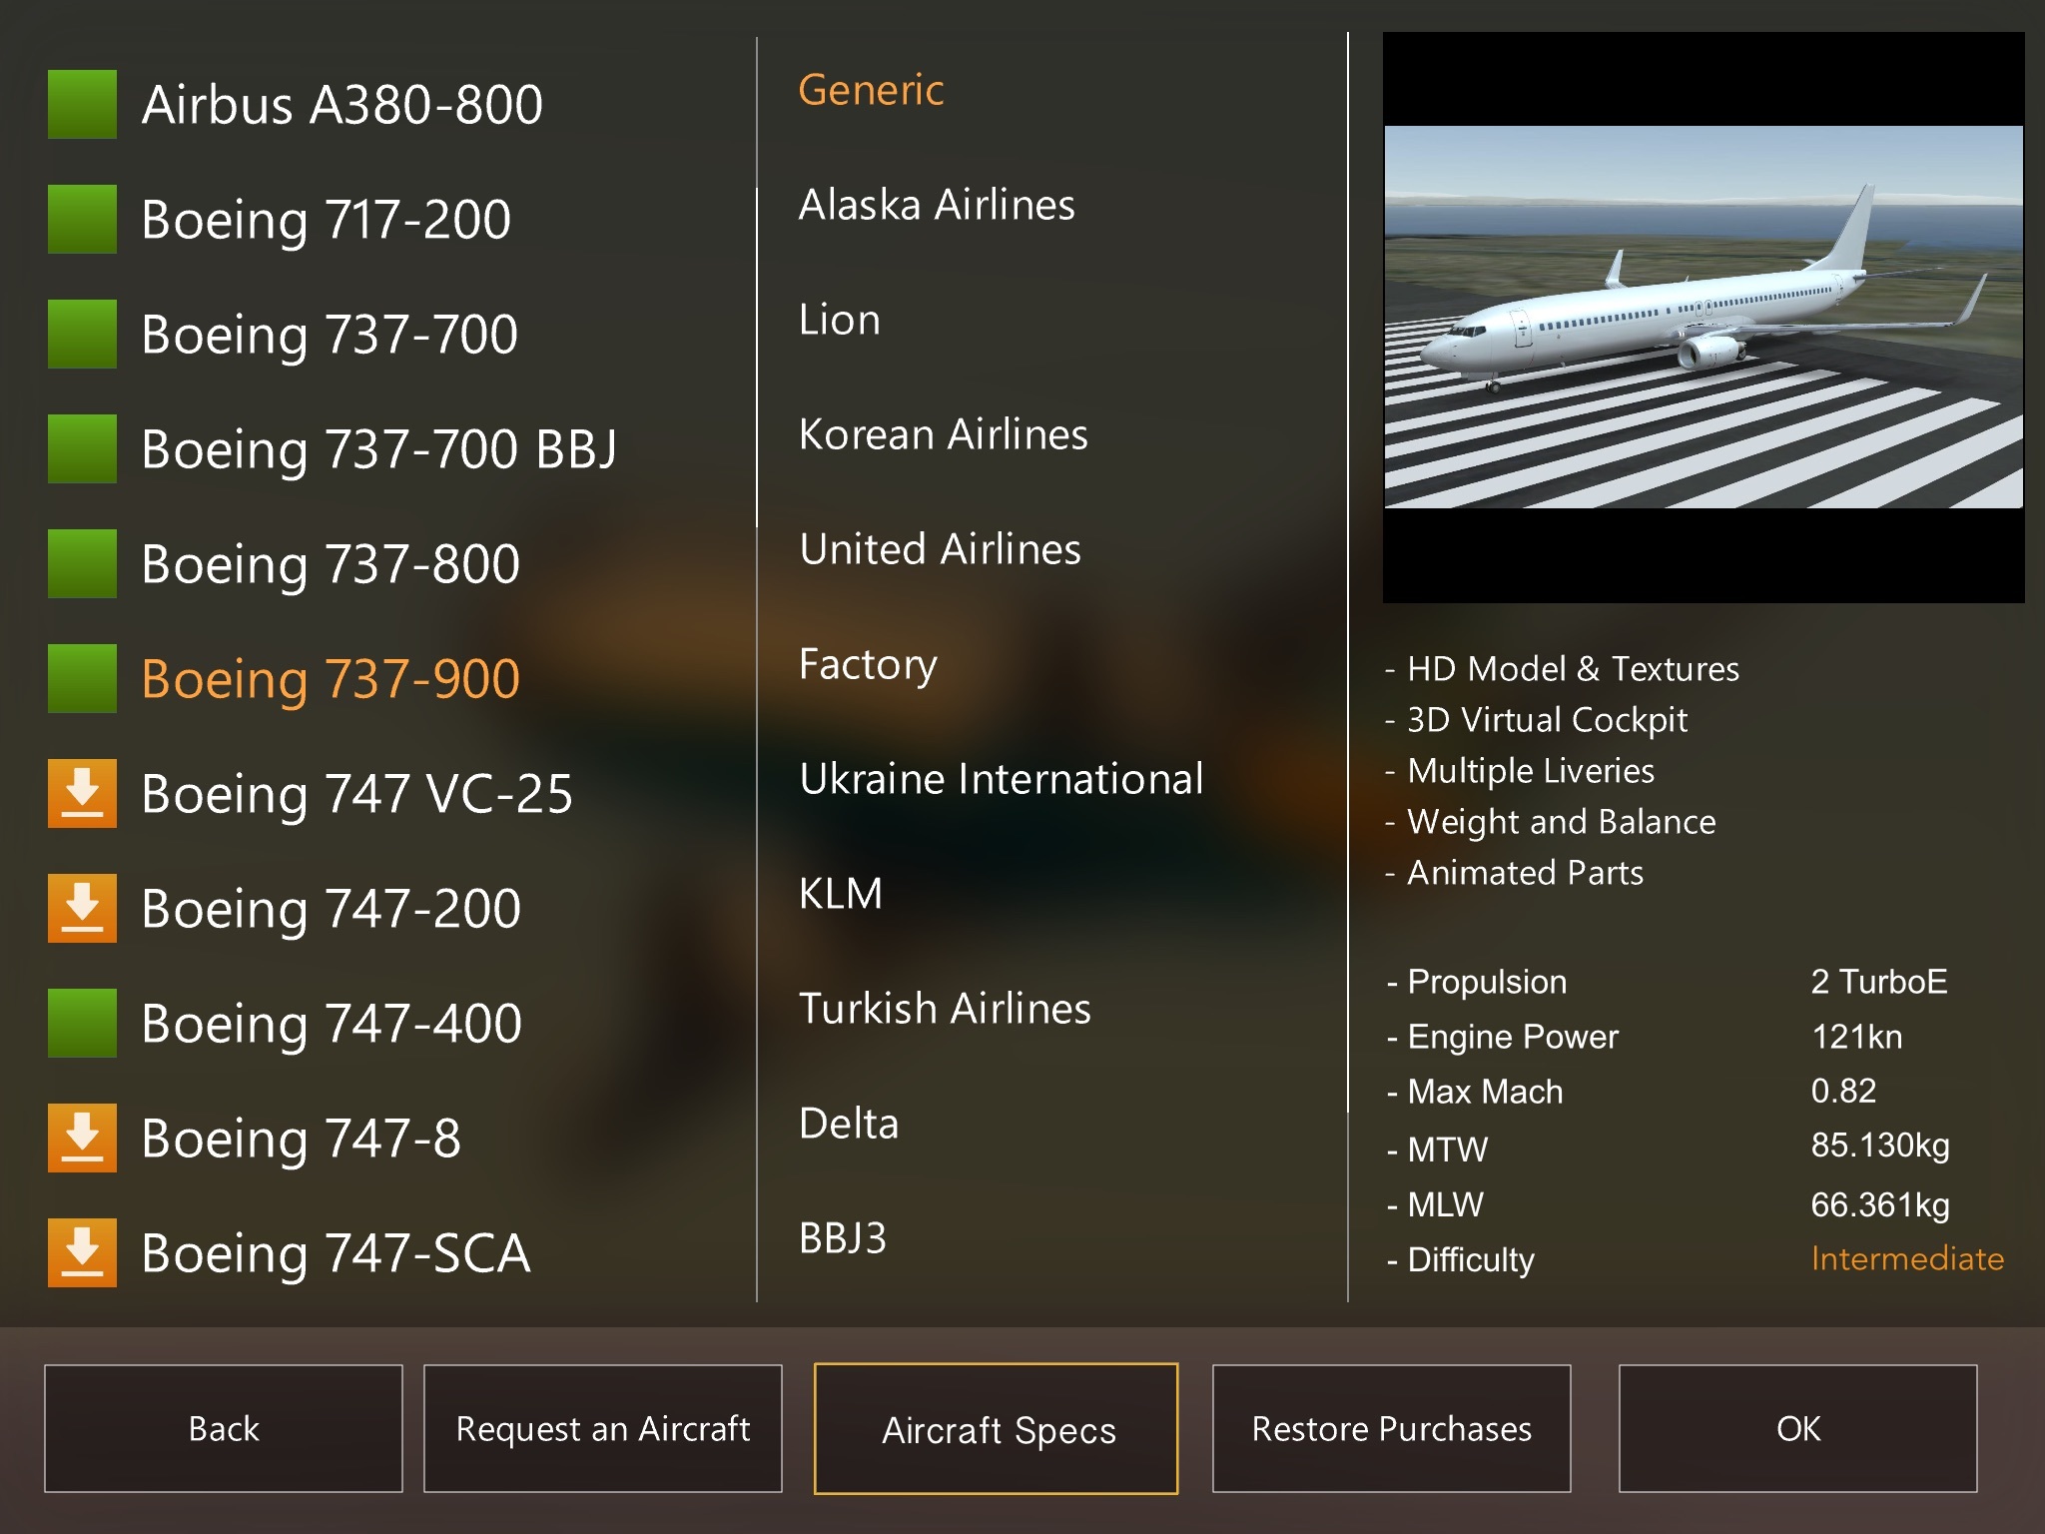The height and width of the screenshot is (1534, 2045).
Task: Click green square beside Boeing 717-200
Action: pos(82,220)
